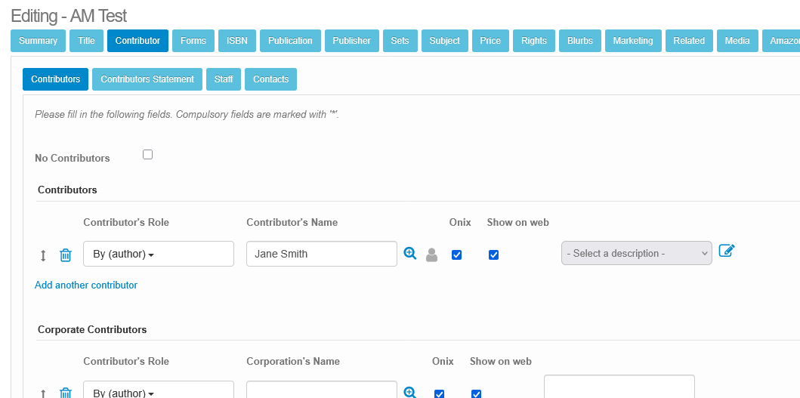Click the Add another contributor link
This screenshot has height=398, width=800.
(85, 285)
